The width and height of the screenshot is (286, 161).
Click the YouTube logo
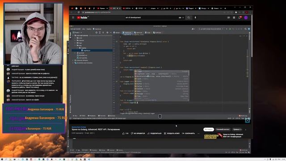click(x=82, y=17)
